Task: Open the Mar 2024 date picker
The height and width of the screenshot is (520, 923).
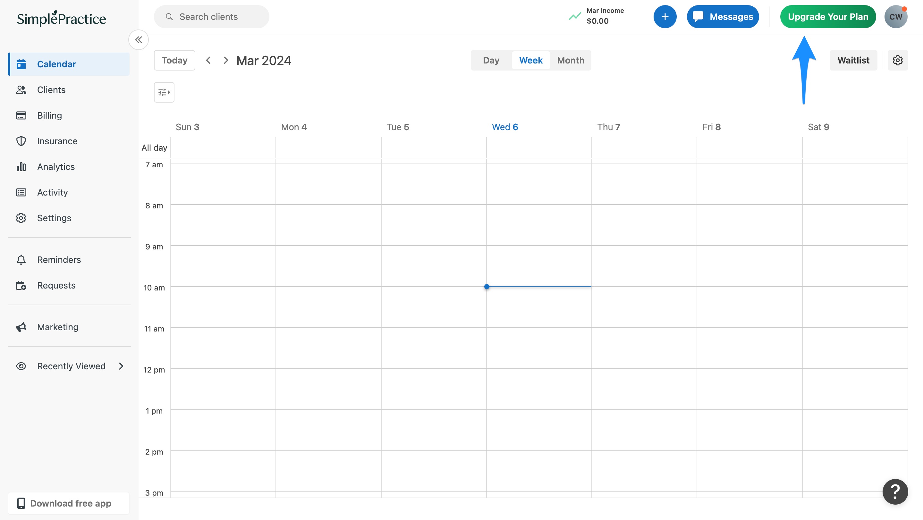Action: pyautogui.click(x=264, y=61)
